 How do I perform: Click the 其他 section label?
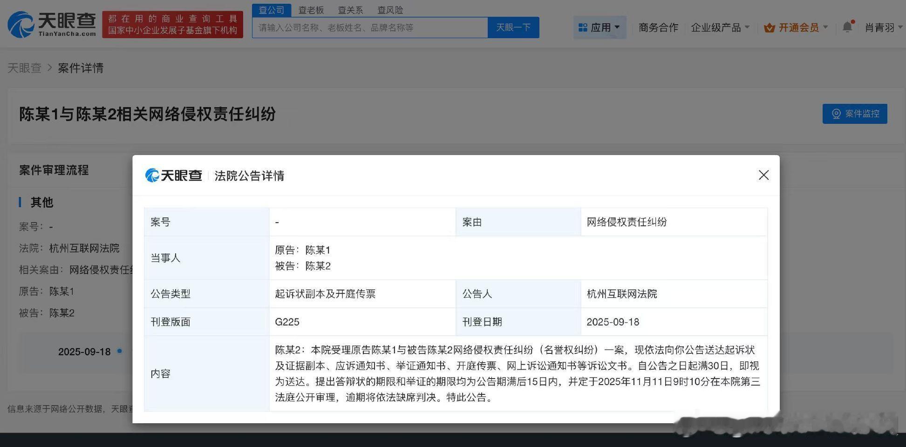[x=42, y=203]
